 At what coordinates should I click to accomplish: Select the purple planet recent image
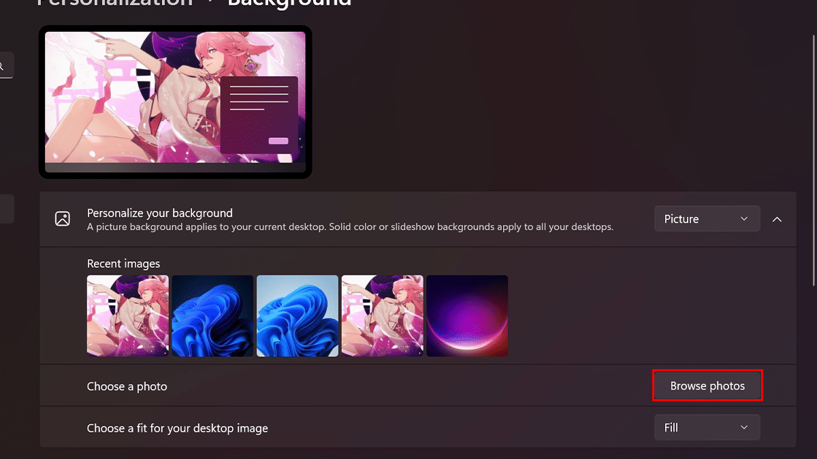[x=468, y=316]
